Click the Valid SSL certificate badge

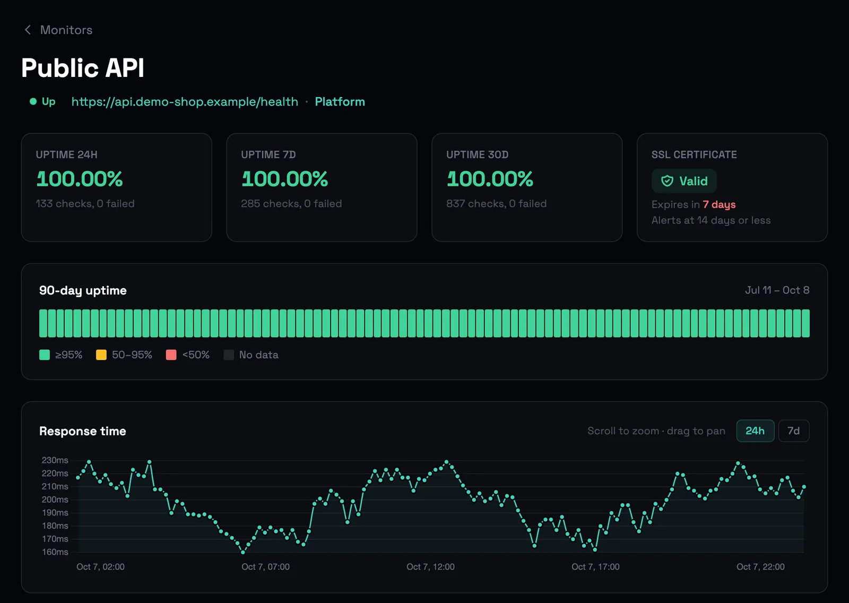[x=684, y=181]
